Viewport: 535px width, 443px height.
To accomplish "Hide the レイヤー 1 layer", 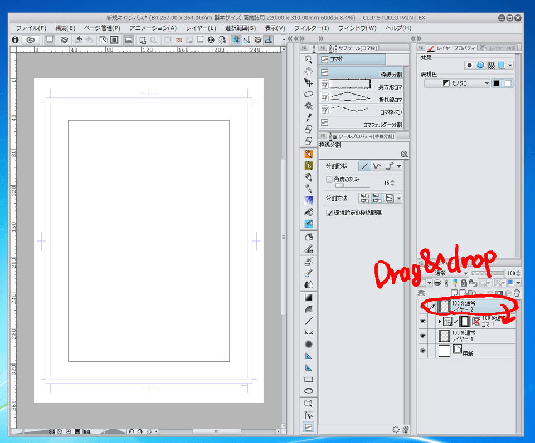I will coord(422,335).
